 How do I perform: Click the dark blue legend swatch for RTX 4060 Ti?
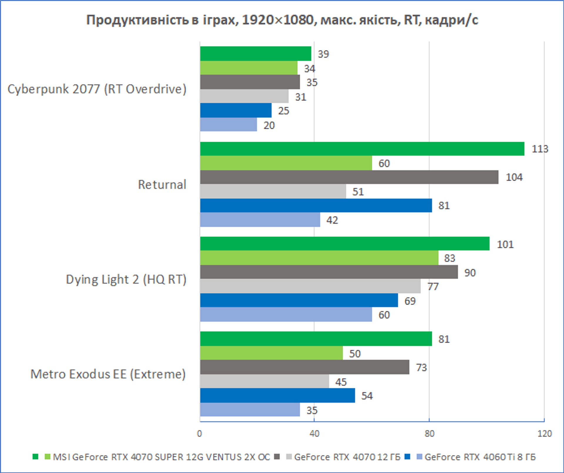click(407, 457)
